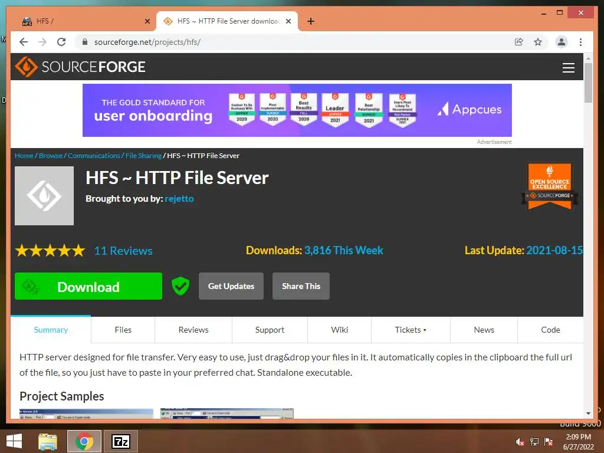The image size is (604, 453).
Task: Click the 2021-08-15 last update date
Action: tap(554, 250)
